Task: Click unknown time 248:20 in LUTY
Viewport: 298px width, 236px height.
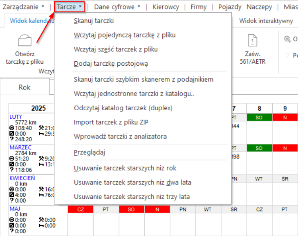Action: point(24,139)
